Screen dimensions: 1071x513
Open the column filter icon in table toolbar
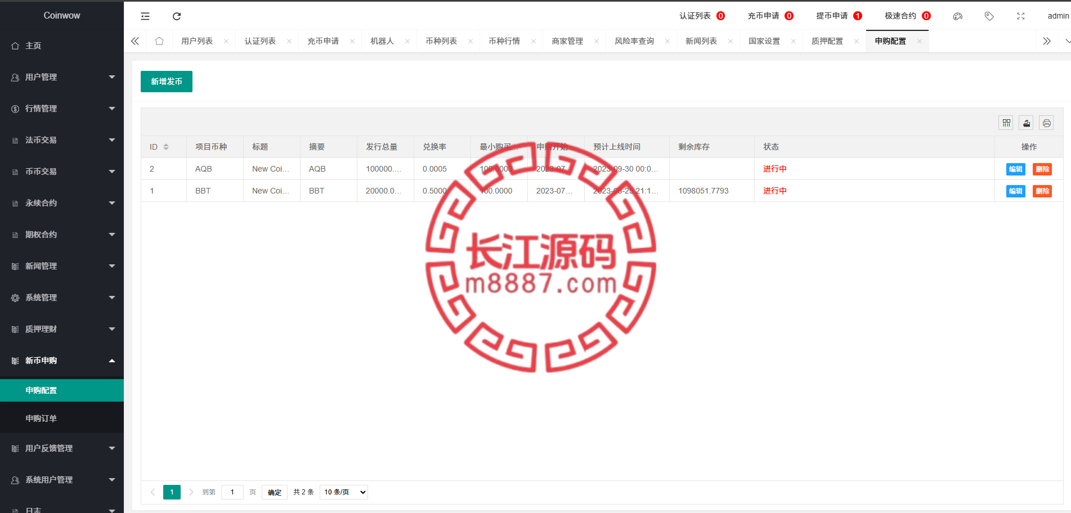pos(1007,123)
